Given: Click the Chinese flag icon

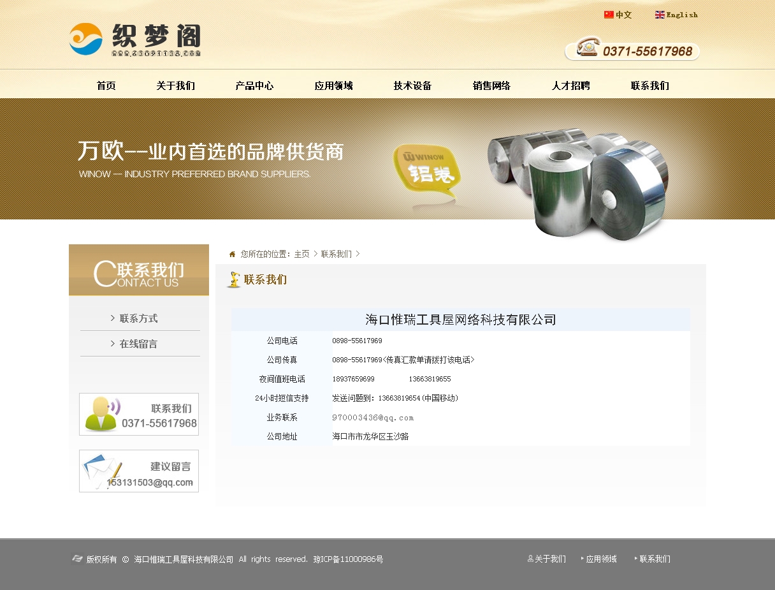Looking at the screenshot, I should (609, 15).
